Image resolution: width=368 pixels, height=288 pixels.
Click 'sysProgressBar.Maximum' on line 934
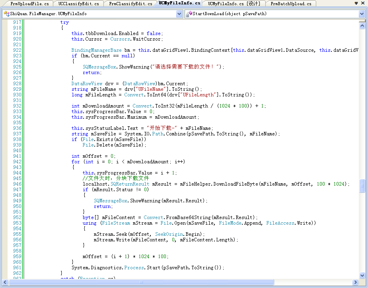click(116, 117)
